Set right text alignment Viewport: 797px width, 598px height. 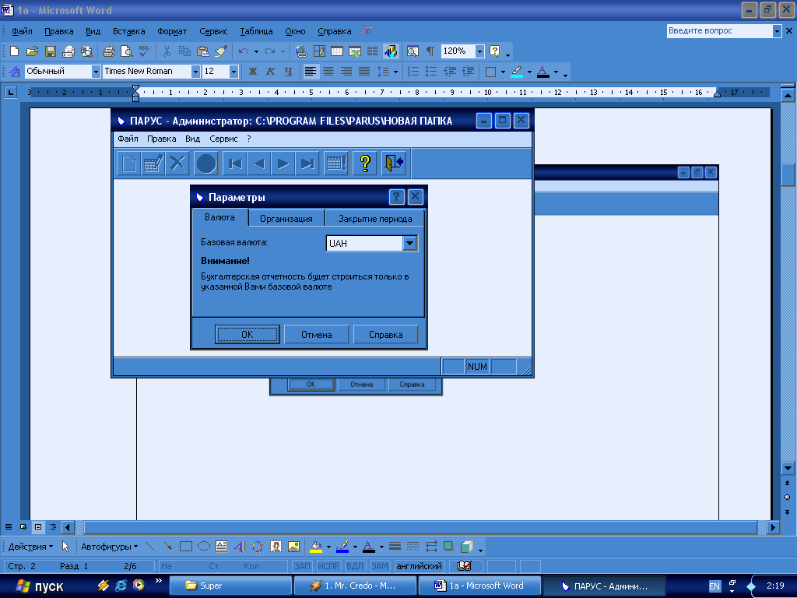pos(346,71)
